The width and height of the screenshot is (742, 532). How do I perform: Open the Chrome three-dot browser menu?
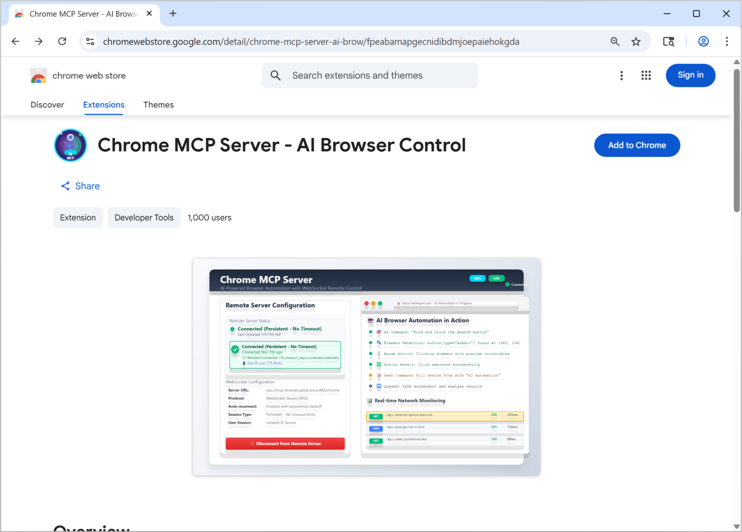pos(727,42)
